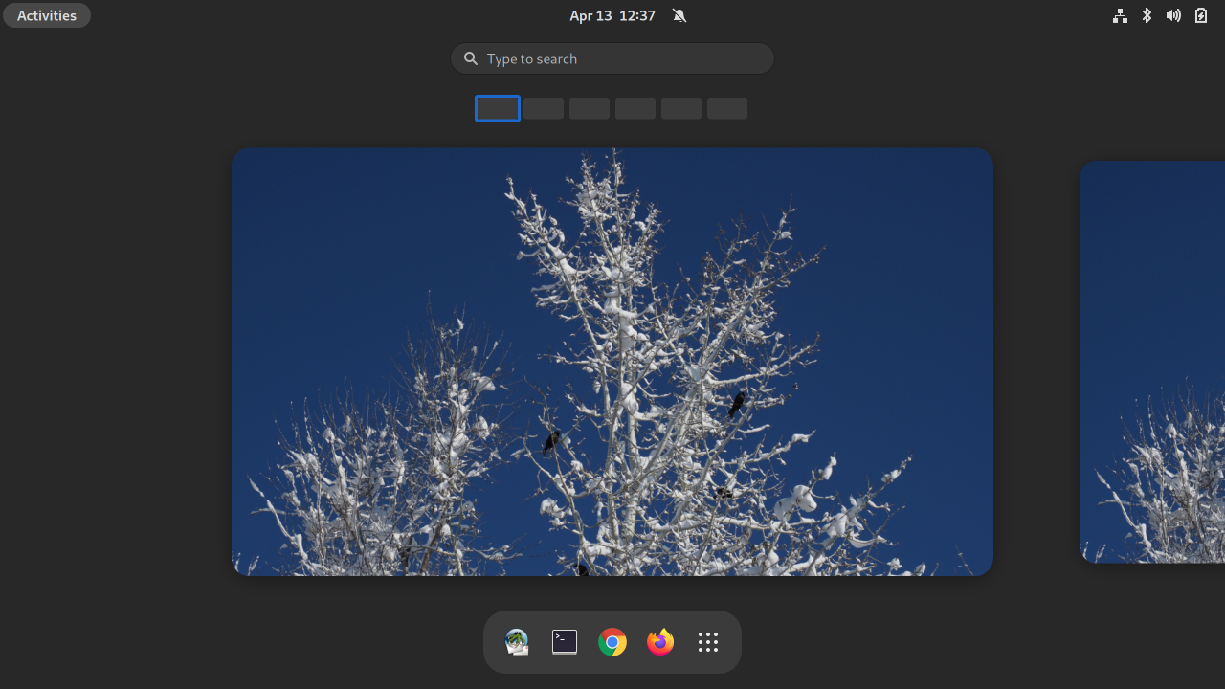Launch the Terminal from the dock

click(564, 641)
